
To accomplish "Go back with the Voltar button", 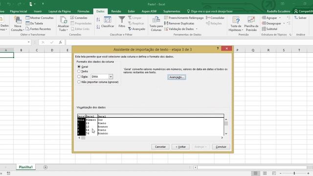I will (180, 147).
